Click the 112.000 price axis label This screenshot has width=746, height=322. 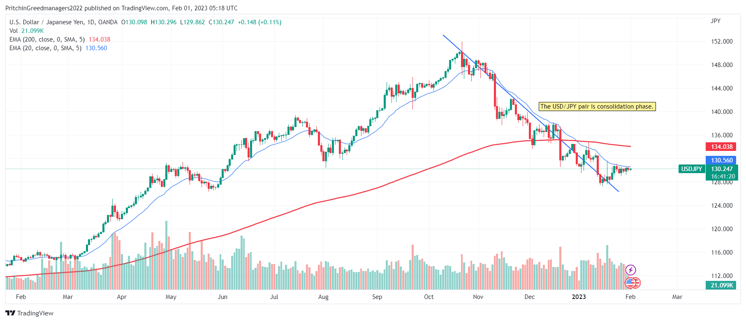pyautogui.click(x=722, y=276)
